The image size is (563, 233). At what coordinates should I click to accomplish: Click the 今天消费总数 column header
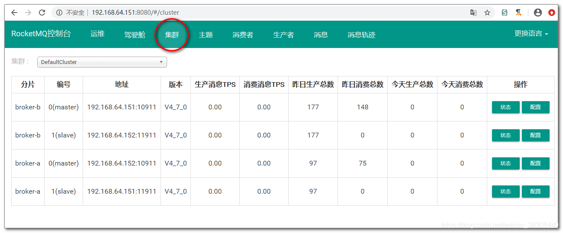point(462,85)
